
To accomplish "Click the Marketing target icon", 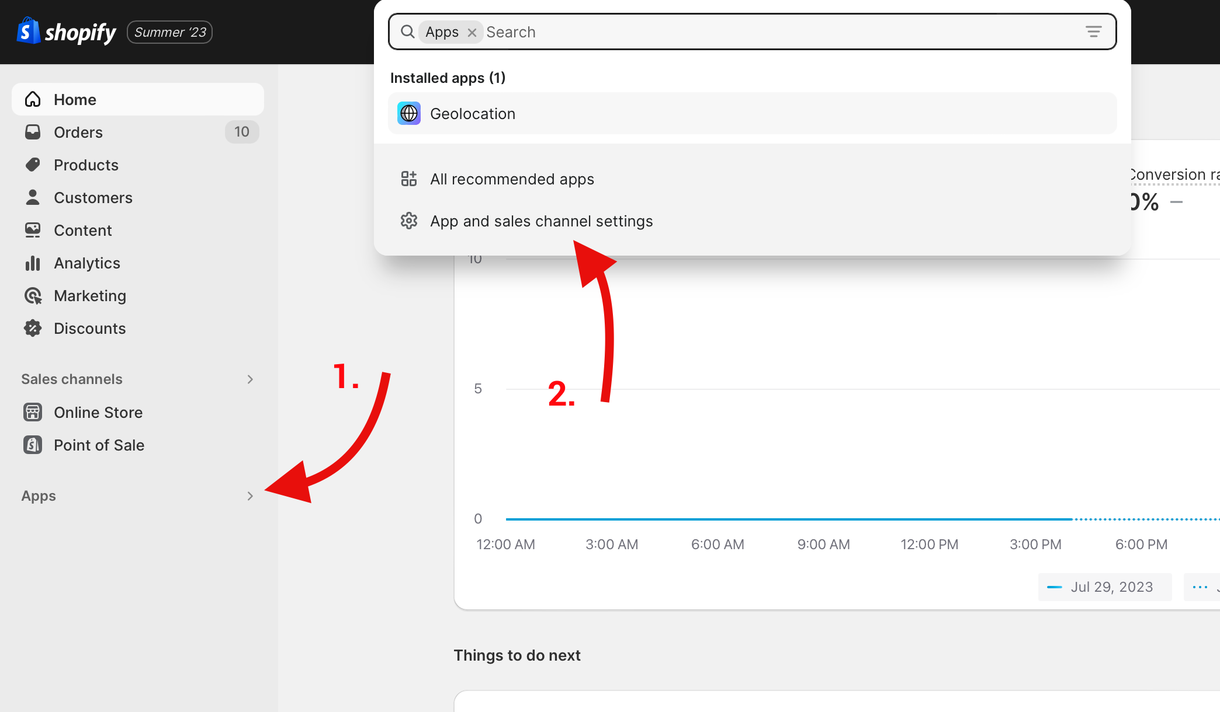I will click(33, 295).
